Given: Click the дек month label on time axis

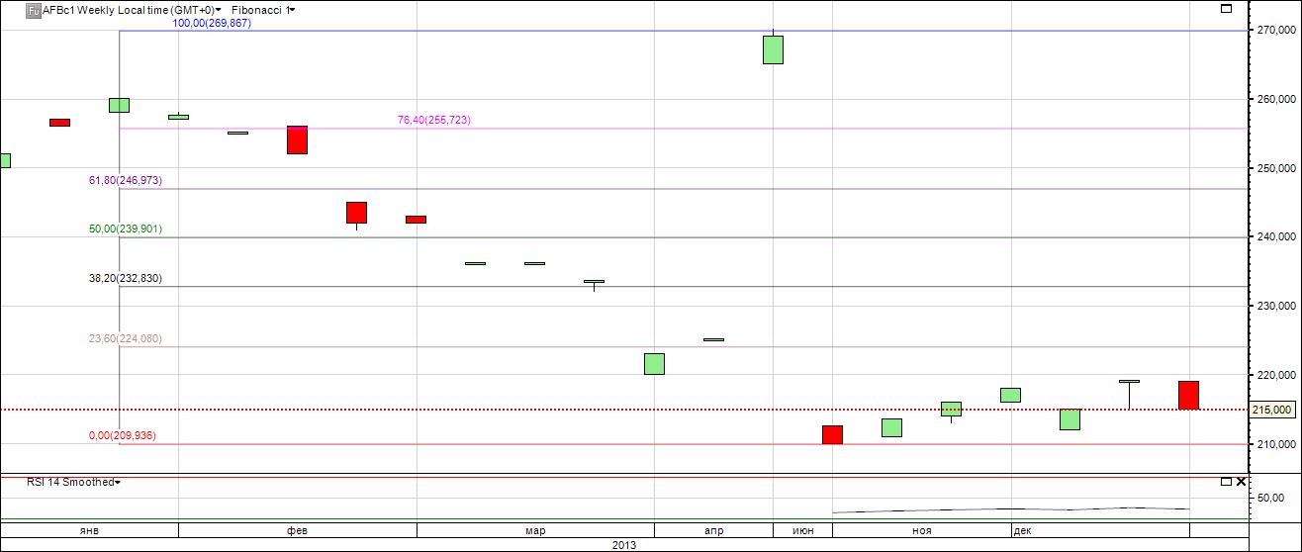Looking at the screenshot, I should pyautogui.click(x=1023, y=531).
